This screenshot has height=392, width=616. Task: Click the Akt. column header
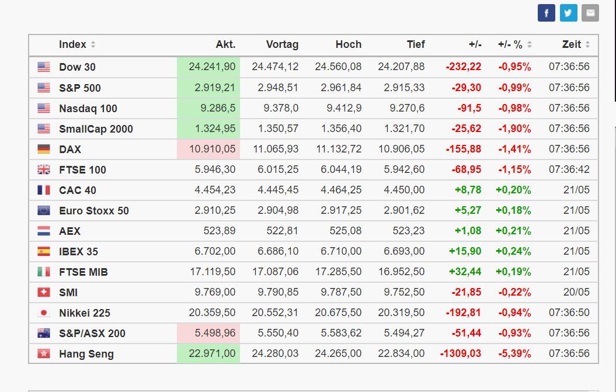click(x=225, y=44)
